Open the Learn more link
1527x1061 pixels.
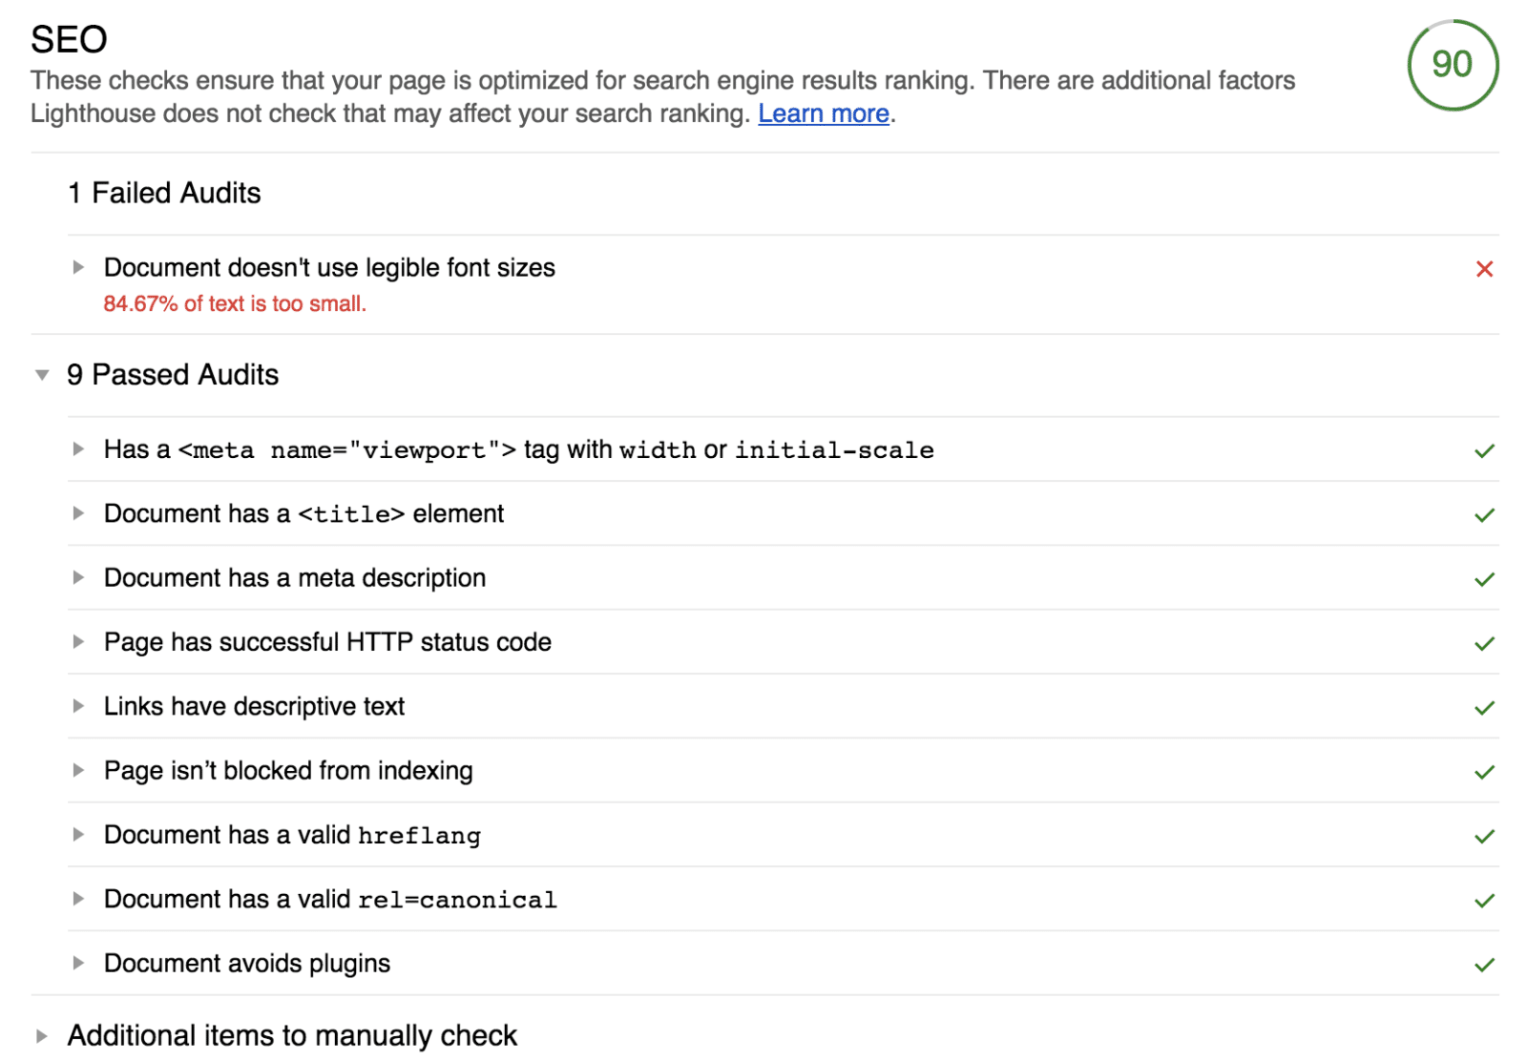pos(823,114)
